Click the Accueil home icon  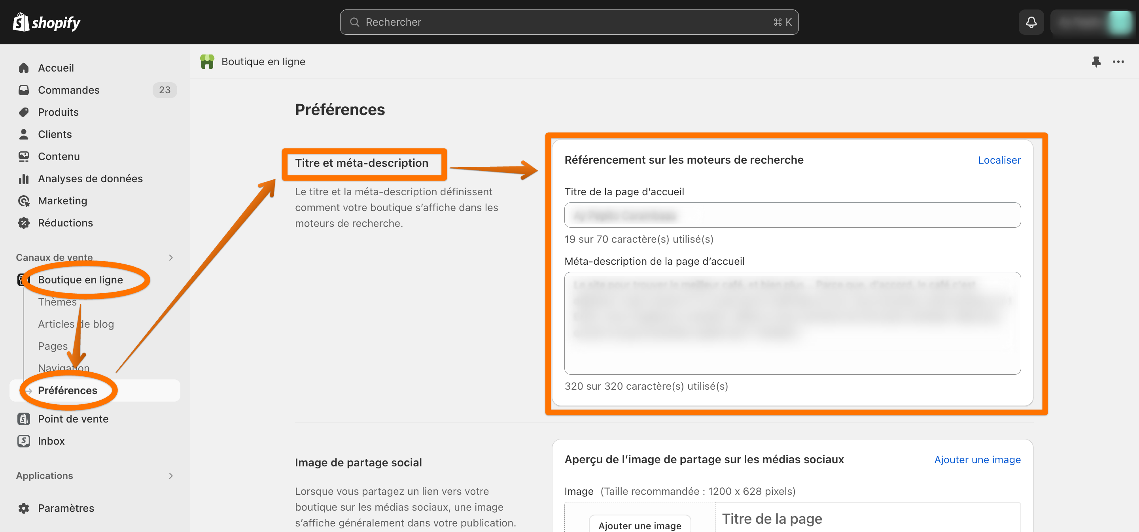pos(24,68)
